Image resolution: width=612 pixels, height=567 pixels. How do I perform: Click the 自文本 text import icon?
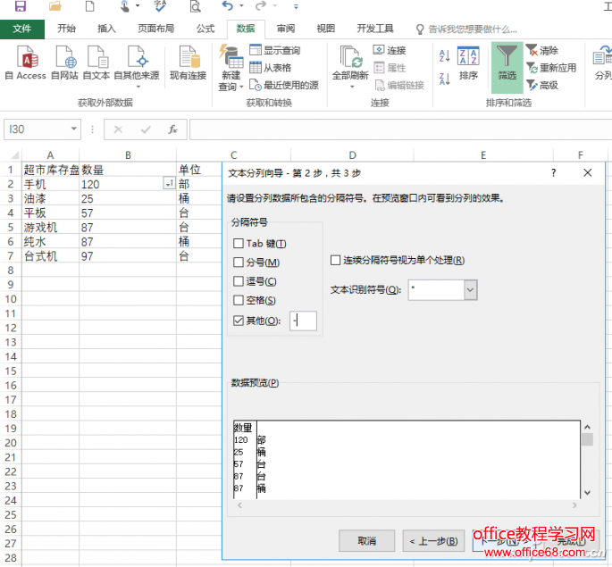coord(96,60)
